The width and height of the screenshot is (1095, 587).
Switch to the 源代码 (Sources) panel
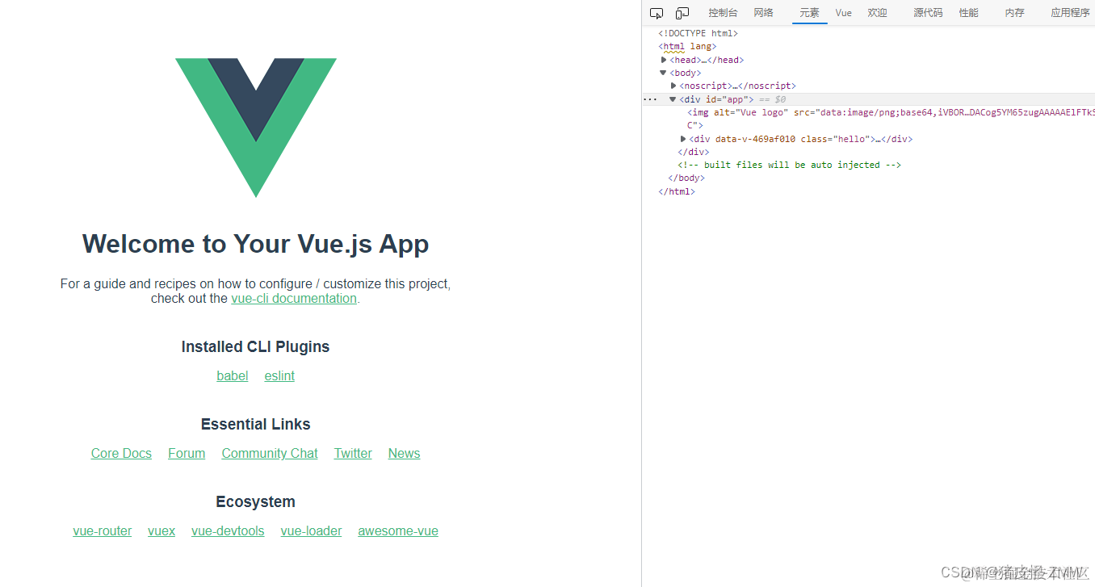pyautogui.click(x=928, y=13)
